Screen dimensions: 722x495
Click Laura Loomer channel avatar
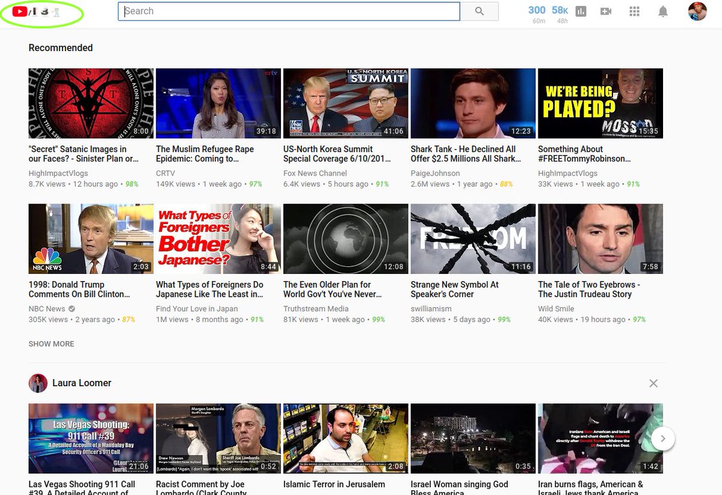point(38,383)
